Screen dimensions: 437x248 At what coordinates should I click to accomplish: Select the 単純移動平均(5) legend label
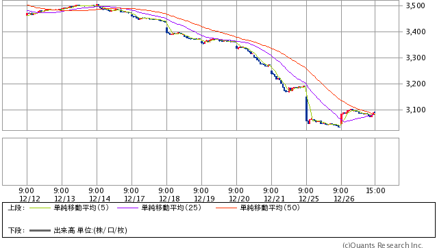point(82,208)
